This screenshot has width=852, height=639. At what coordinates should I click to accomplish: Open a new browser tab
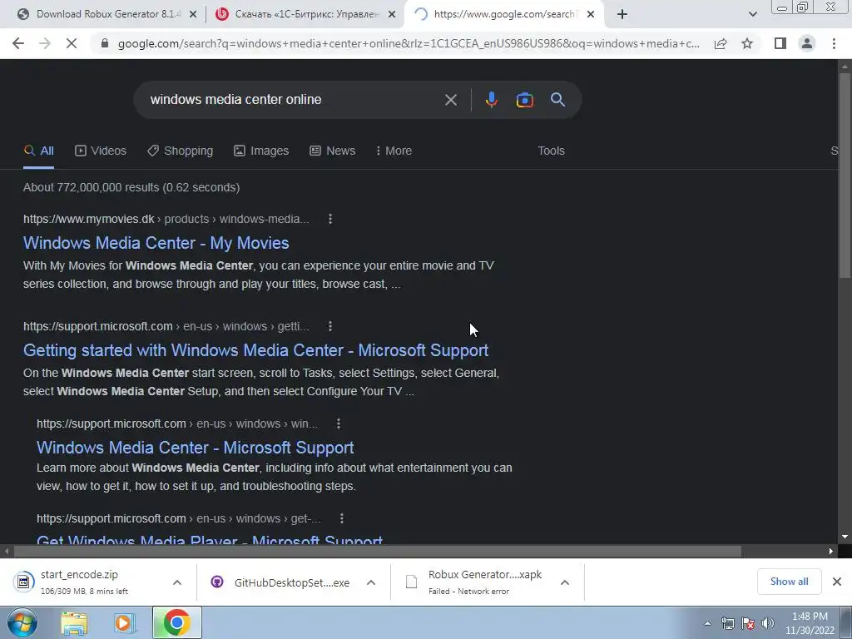click(622, 15)
